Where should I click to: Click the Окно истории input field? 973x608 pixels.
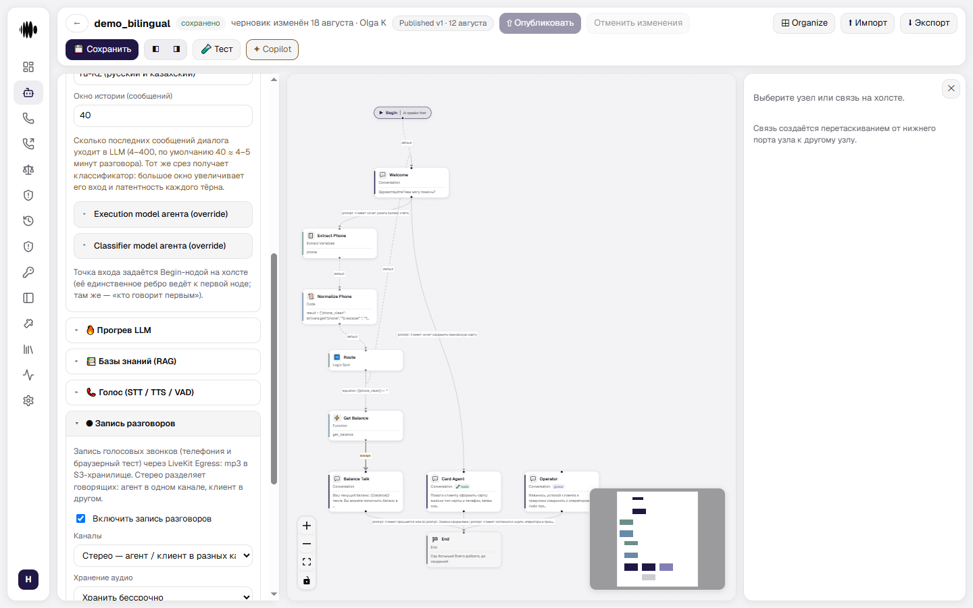(x=163, y=116)
